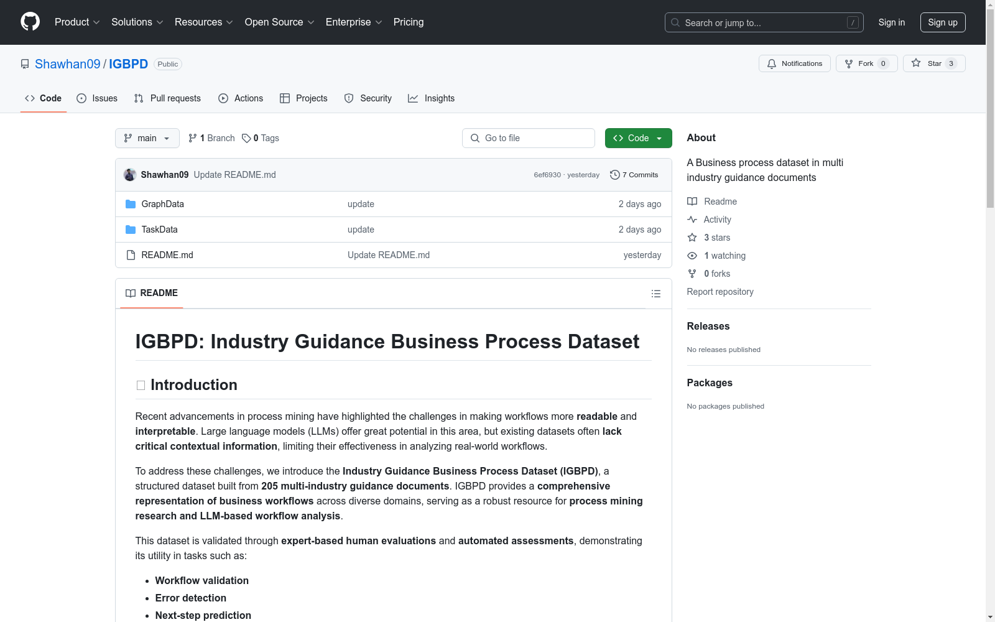Open the green Code dropdown button
995x622 pixels.
coord(638,138)
